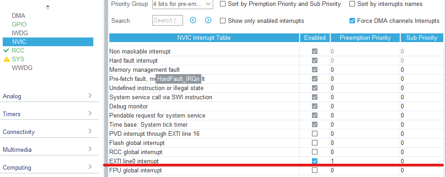Image resolution: width=446 pixels, height=177 pixels.
Task: Click the Preemption Priority column header
Action: pyautogui.click(x=365, y=38)
